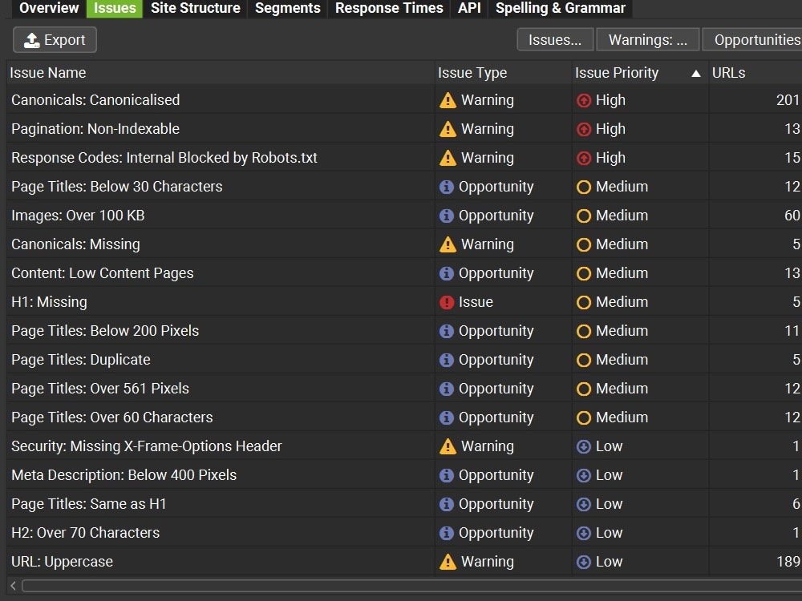Select the H1: Missing issue name
Image resolution: width=802 pixels, height=601 pixels.
click(49, 302)
